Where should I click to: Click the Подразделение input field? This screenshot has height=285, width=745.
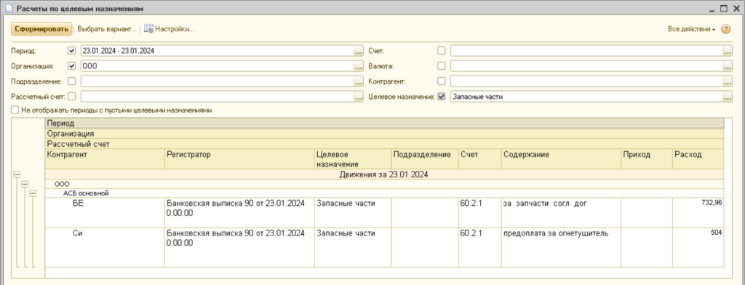(x=217, y=81)
